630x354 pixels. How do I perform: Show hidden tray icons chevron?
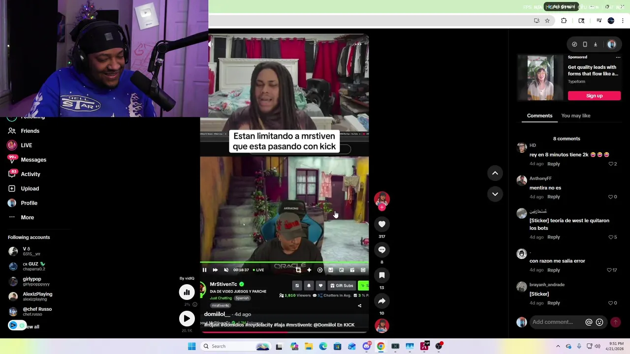coord(558,346)
